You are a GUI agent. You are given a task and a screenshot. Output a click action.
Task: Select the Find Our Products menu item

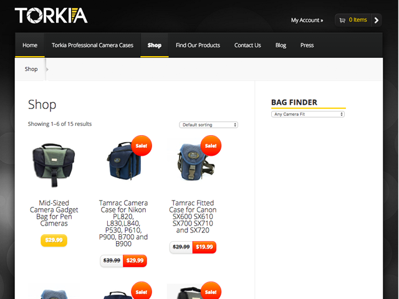tap(198, 45)
